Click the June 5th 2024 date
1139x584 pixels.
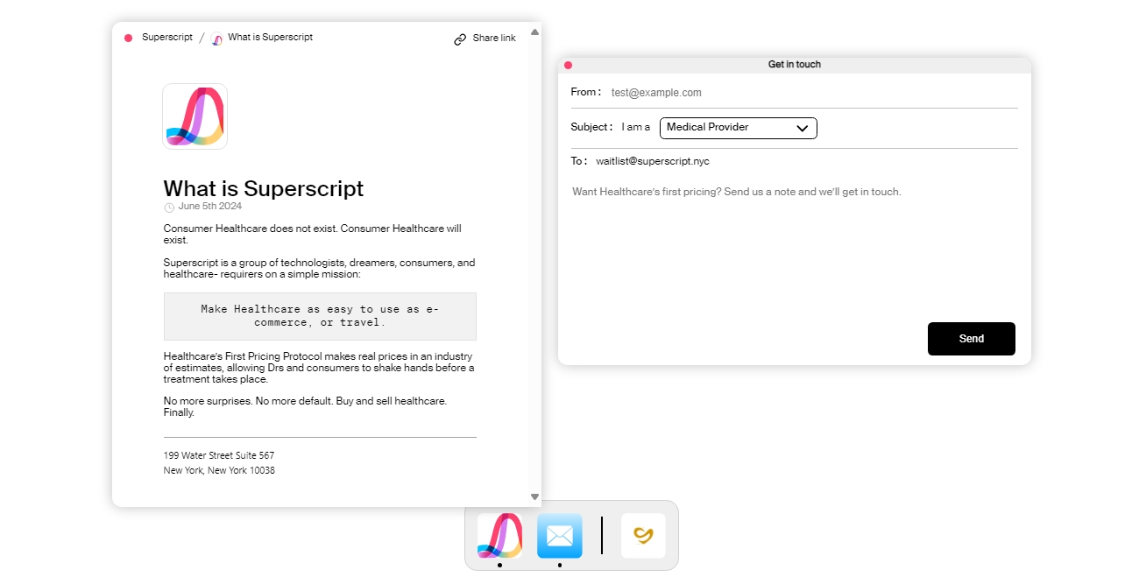coord(210,207)
